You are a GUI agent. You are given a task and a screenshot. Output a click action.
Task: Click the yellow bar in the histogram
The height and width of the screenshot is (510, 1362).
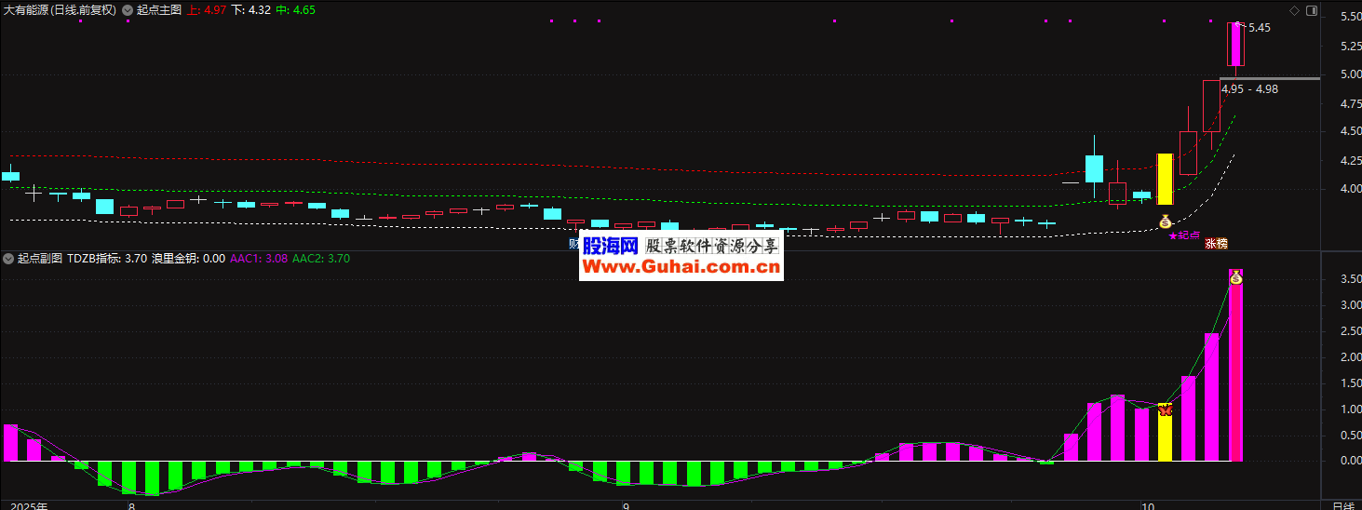(x=1165, y=436)
